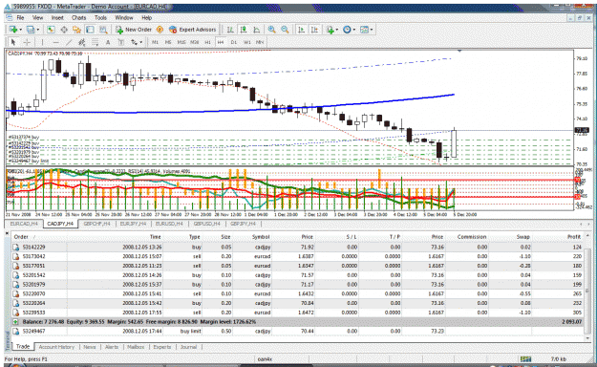Switch chart to Line Chart mode

(257, 30)
